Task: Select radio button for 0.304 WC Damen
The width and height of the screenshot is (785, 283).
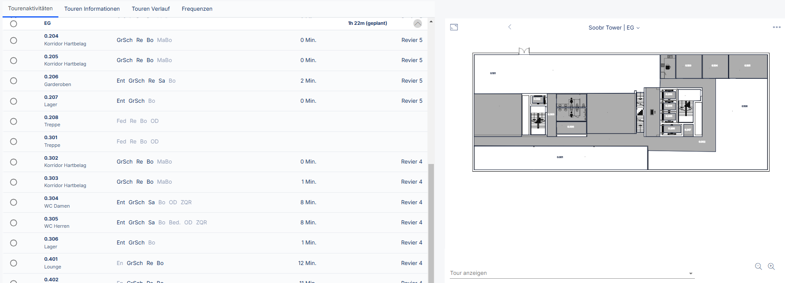Action: coord(14,203)
